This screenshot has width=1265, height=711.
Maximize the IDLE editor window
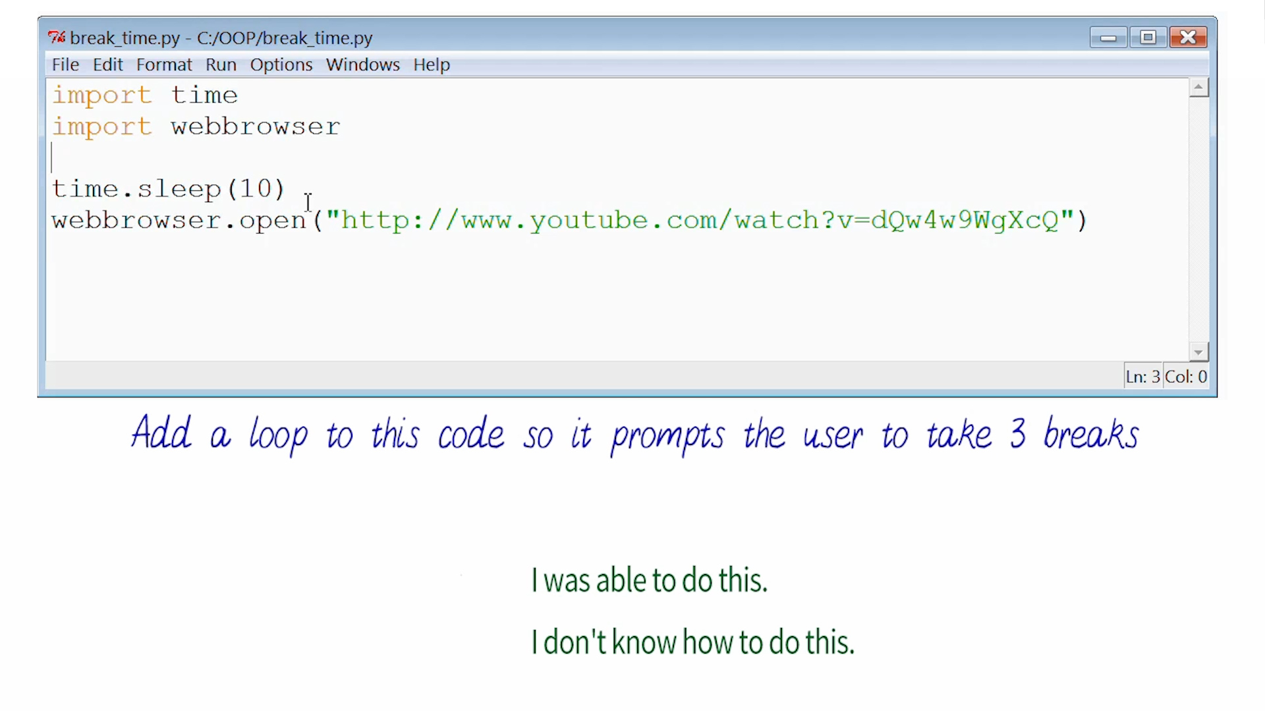coord(1148,38)
